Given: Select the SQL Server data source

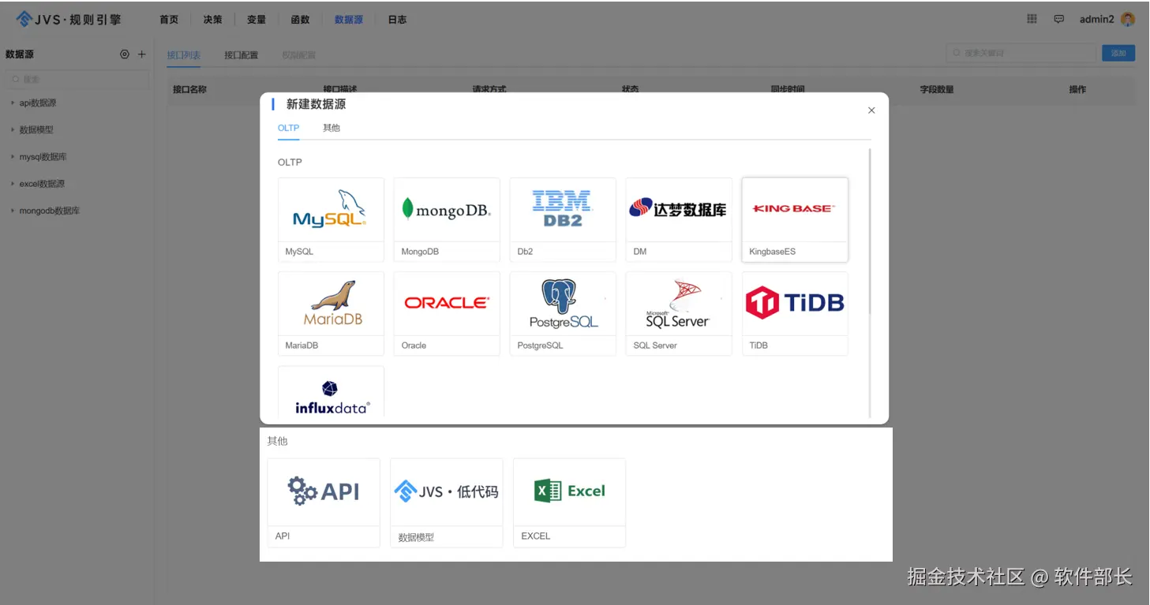Looking at the screenshot, I should click(x=679, y=313).
